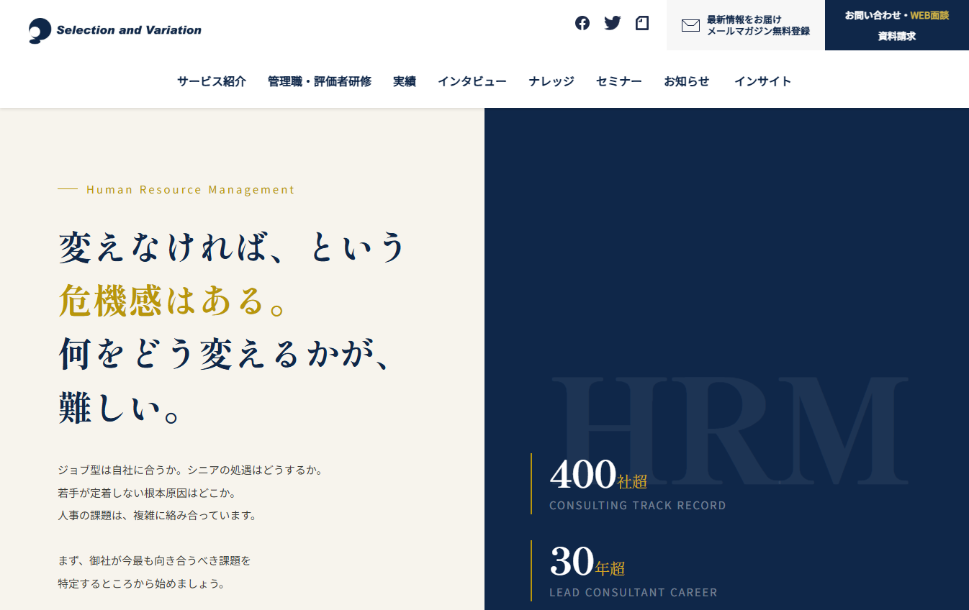This screenshot has height=610, width=969.
Task: Click the 400社超 statistic
Action: coord(598,475)
